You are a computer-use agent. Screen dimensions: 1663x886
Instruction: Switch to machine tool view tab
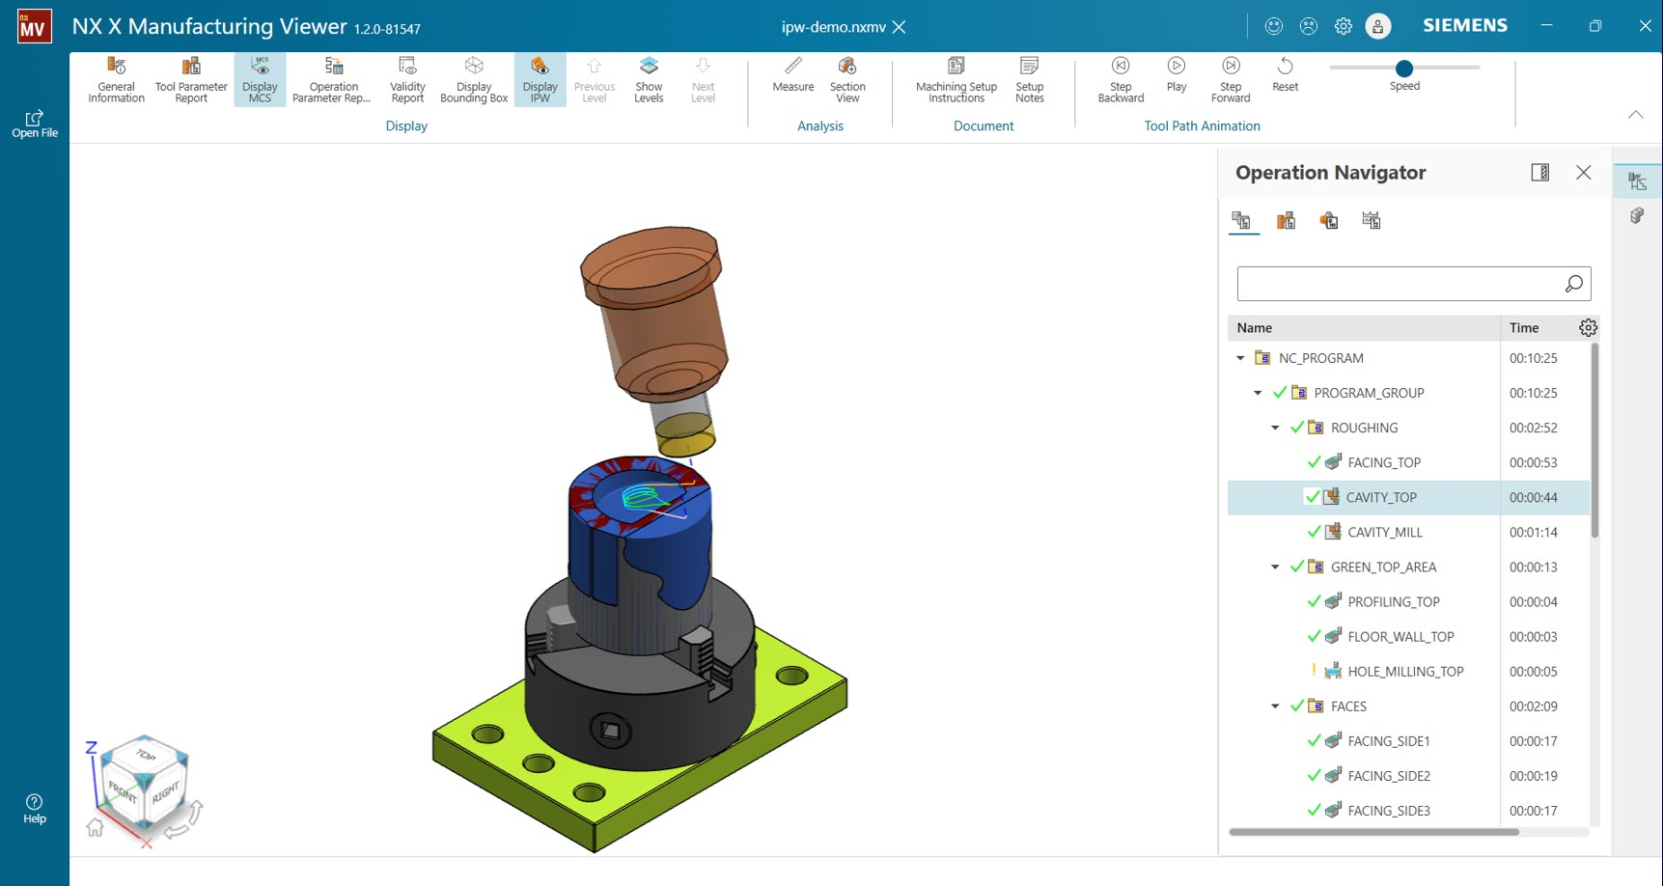tap(1286, 221)
